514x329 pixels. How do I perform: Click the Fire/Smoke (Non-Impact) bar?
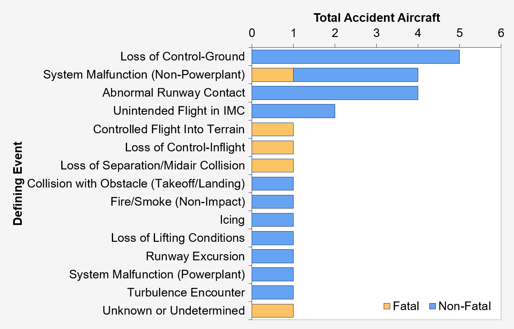coord(272,202)
